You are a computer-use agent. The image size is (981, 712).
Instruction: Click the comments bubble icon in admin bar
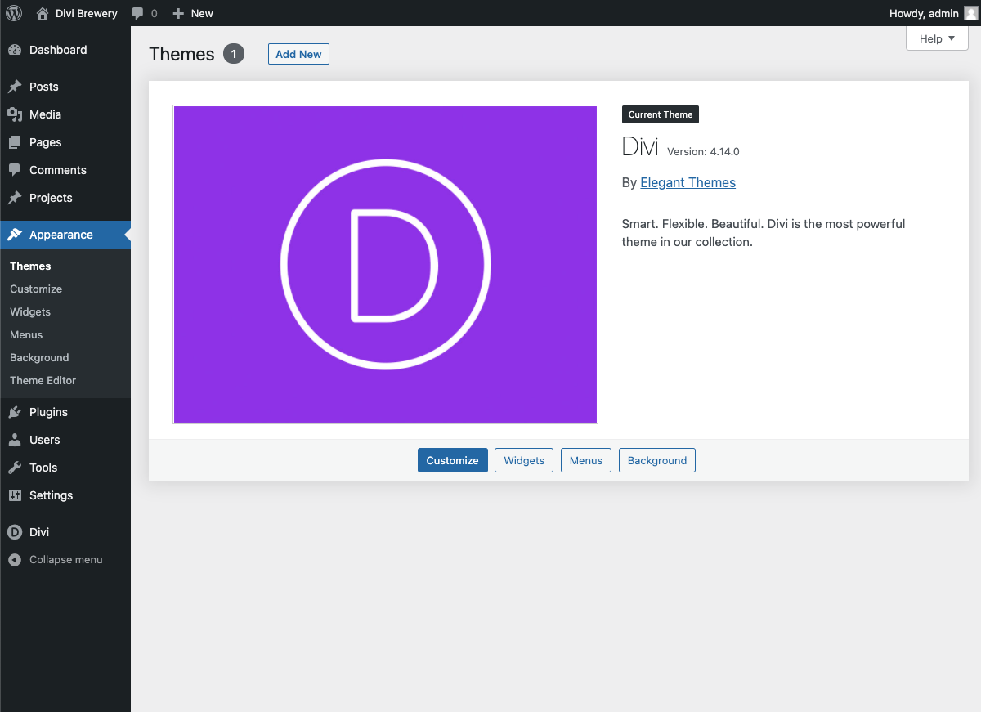138,13
